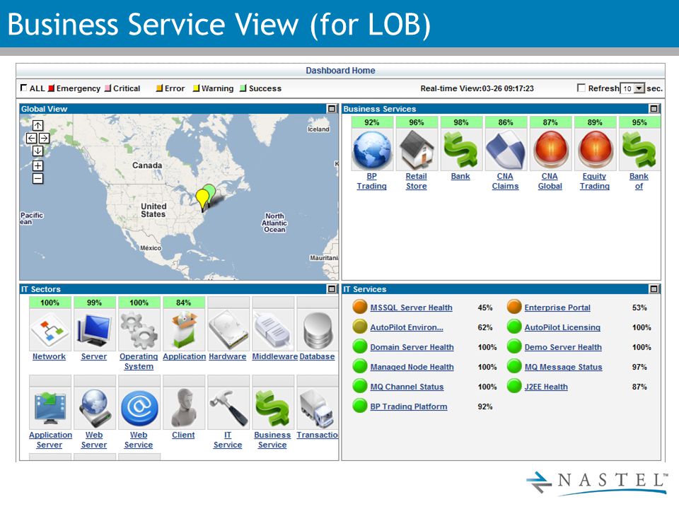This screenshot has height=509, width=679.
Task: Maximize the Global View panel
Action: point(332,109)
